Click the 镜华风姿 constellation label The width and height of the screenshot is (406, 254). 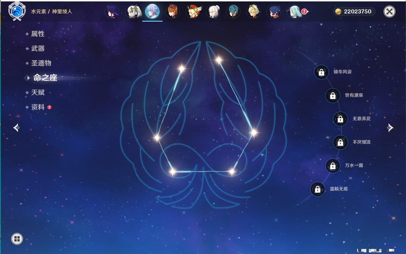342,72
